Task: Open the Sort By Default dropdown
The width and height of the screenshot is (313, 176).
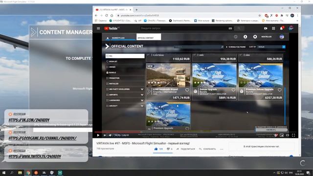Action: (271, 47)
